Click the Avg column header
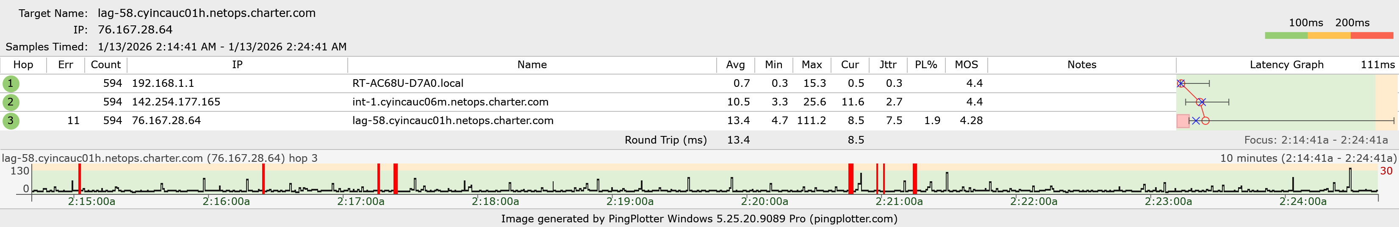This screenshot has height=227, width=1399. [x=735, y=65]
